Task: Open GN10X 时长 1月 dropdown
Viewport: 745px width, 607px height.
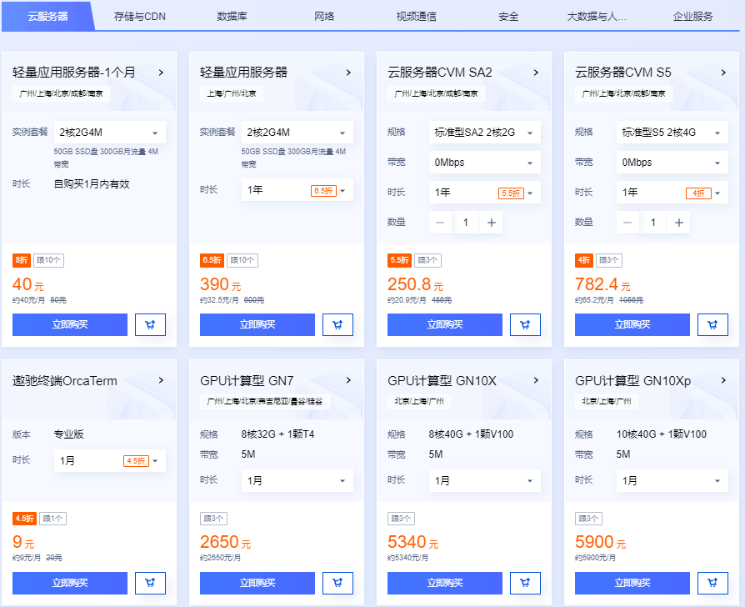Action: pos(485,480)
